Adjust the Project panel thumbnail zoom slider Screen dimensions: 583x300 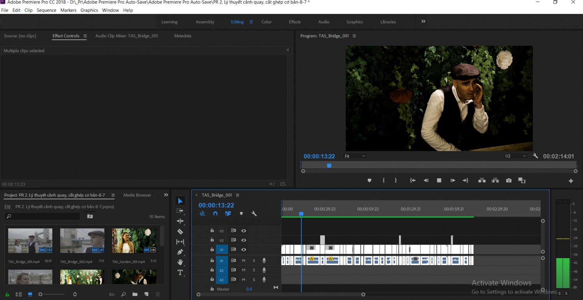(40, 295)
